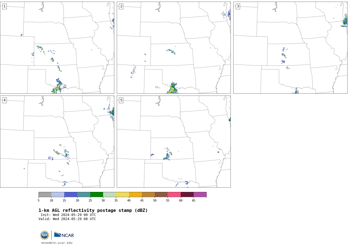Screen dimensions: 350x246
Task: Click the yellow 35-40 dBZ swatch
Action: coord(122,195)
